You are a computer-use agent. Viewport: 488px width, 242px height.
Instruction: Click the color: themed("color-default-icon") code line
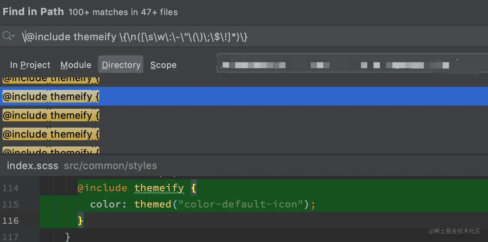tap(202, 204)
